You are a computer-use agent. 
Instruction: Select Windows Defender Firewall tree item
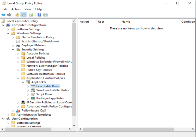coord(49,62)
